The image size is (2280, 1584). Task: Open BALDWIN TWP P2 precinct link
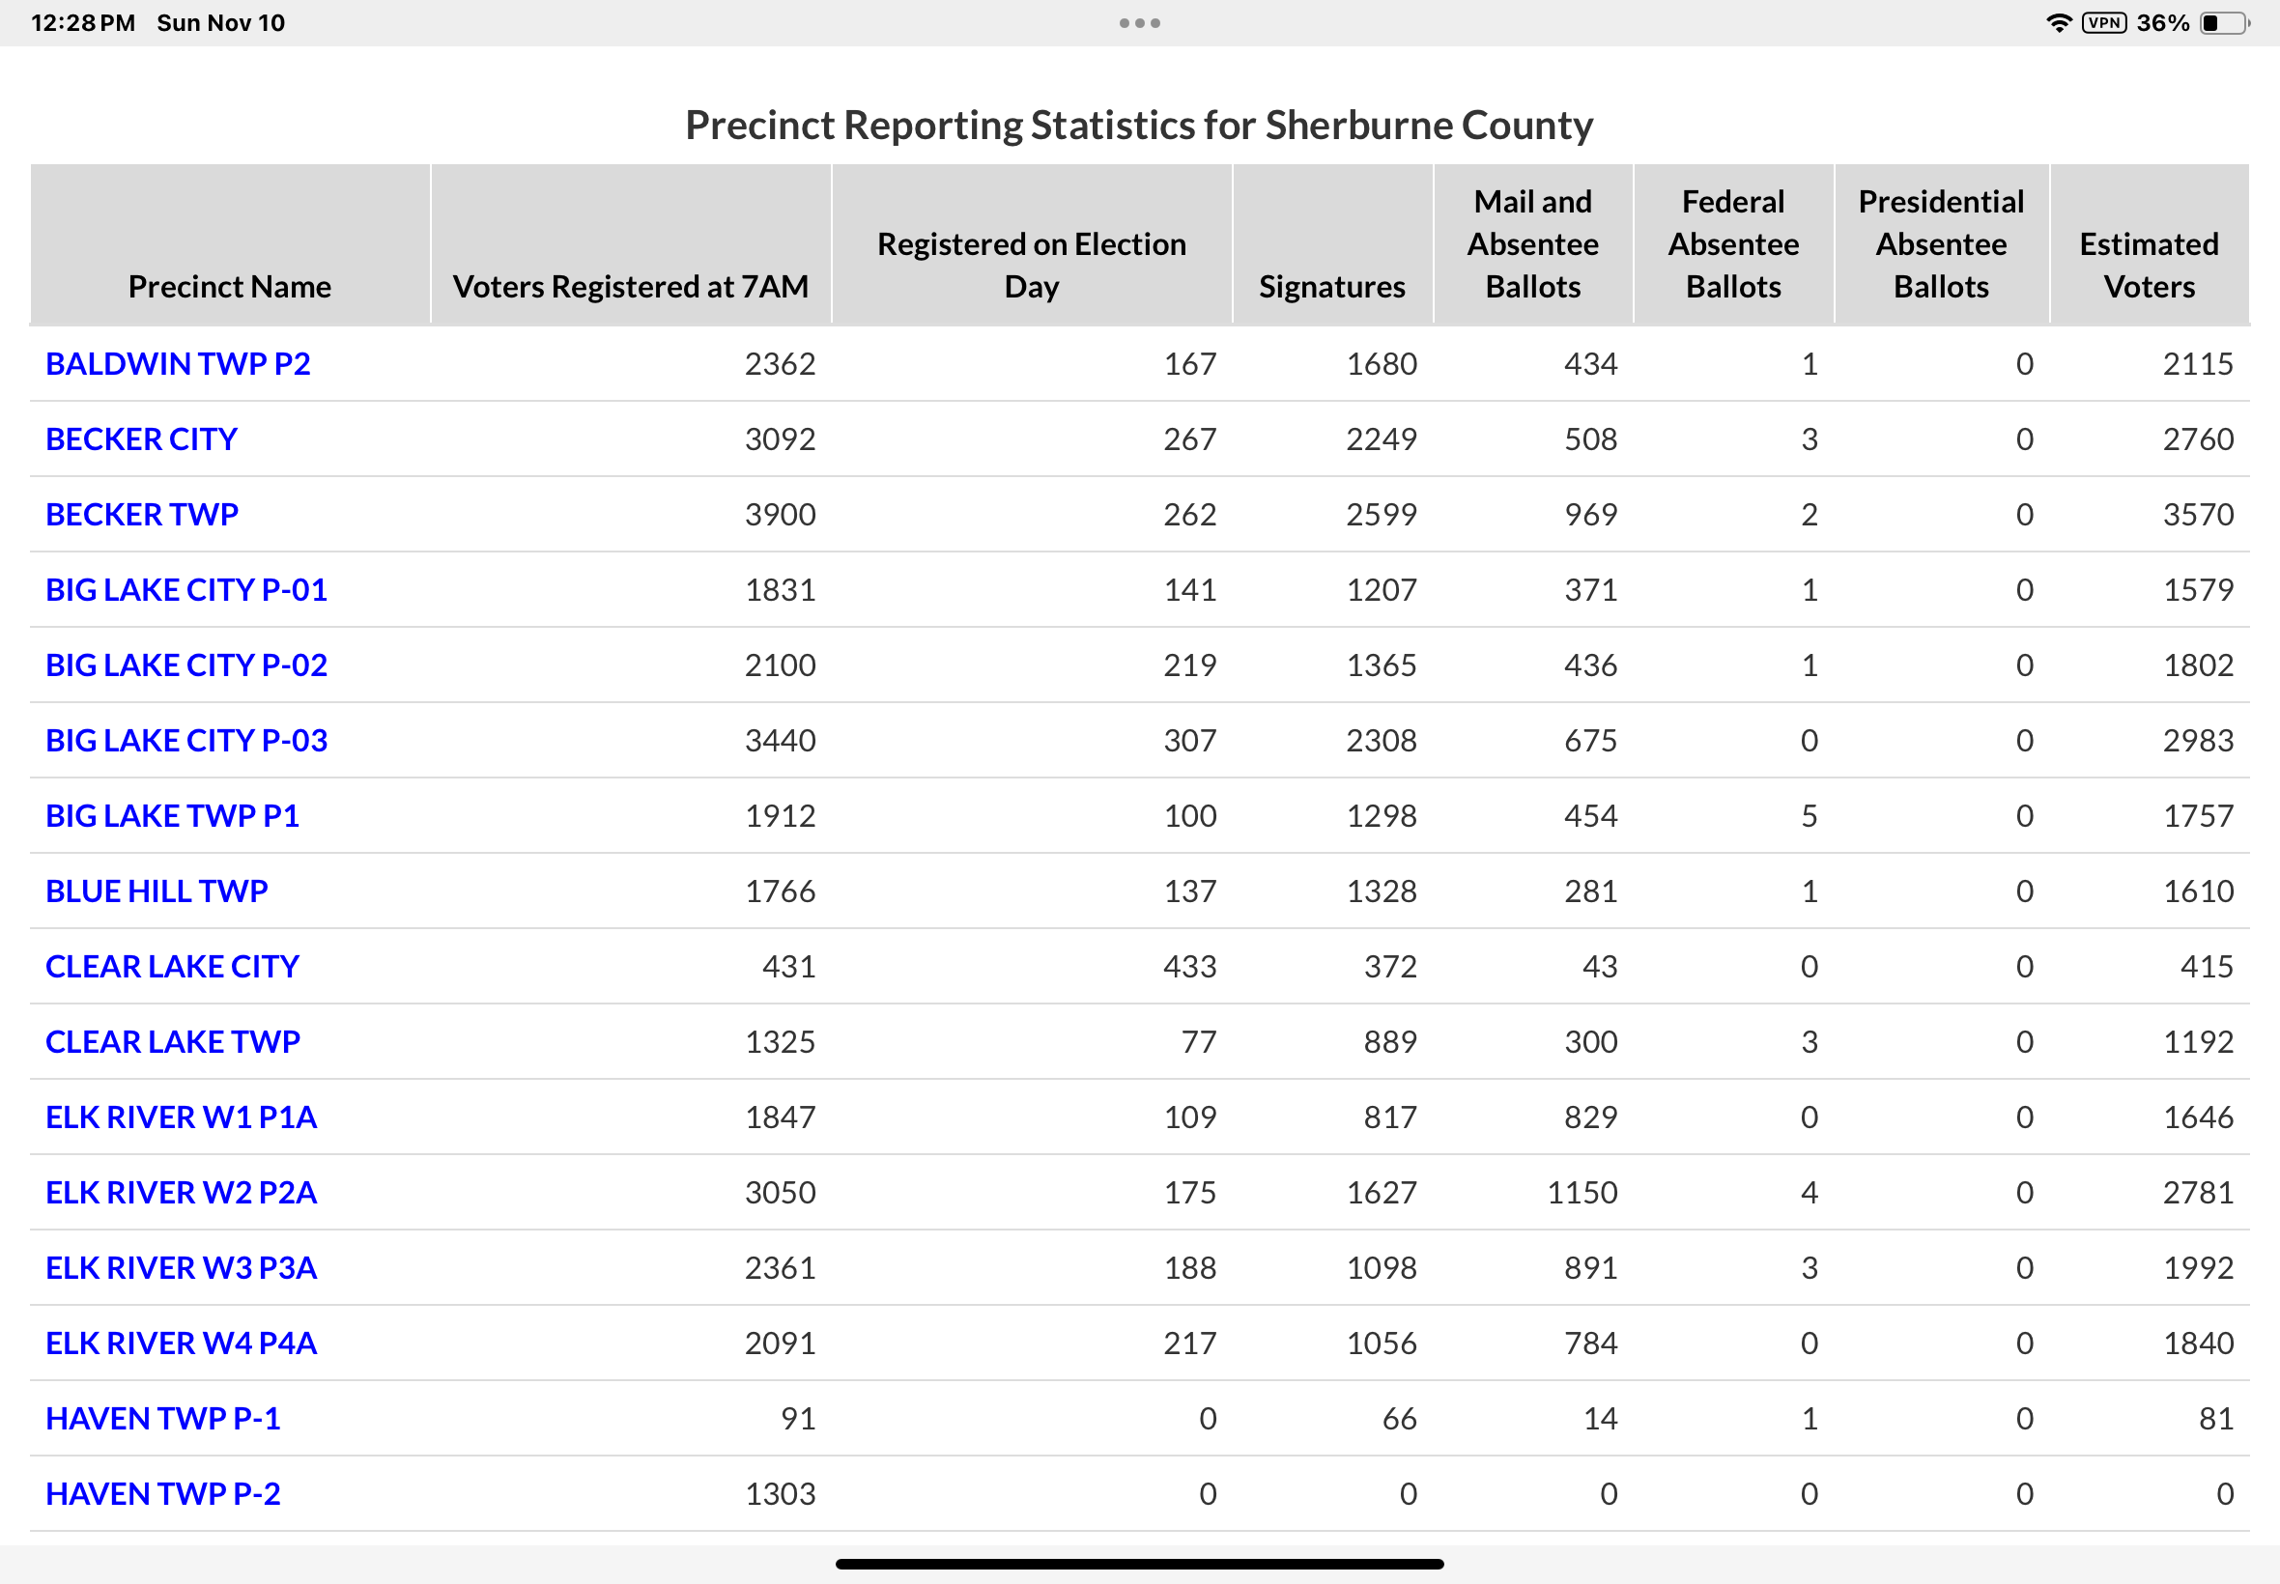[x=178, y=364]
